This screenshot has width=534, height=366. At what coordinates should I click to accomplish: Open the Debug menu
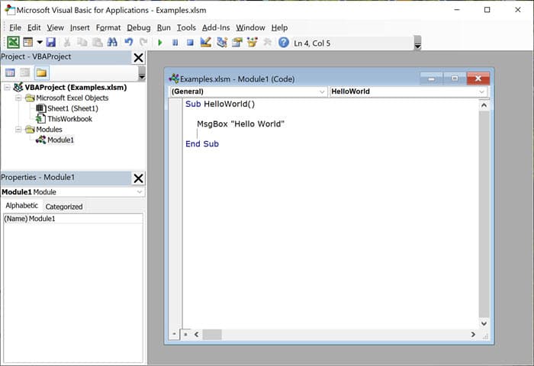139,27
